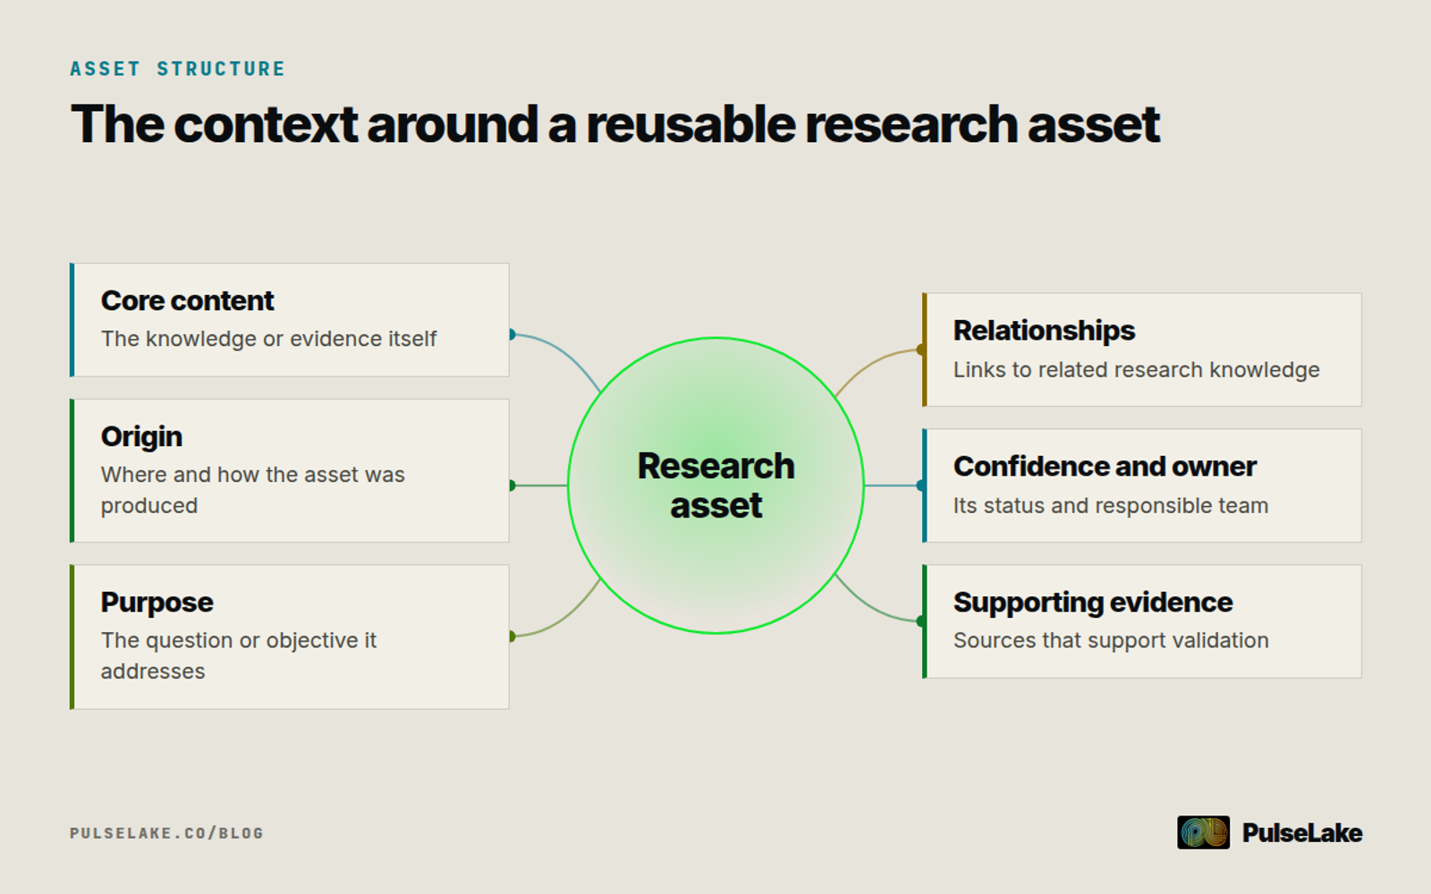Click the Core content card
Viewport: 1431px width, 894px height.
[x=290, y=319]
